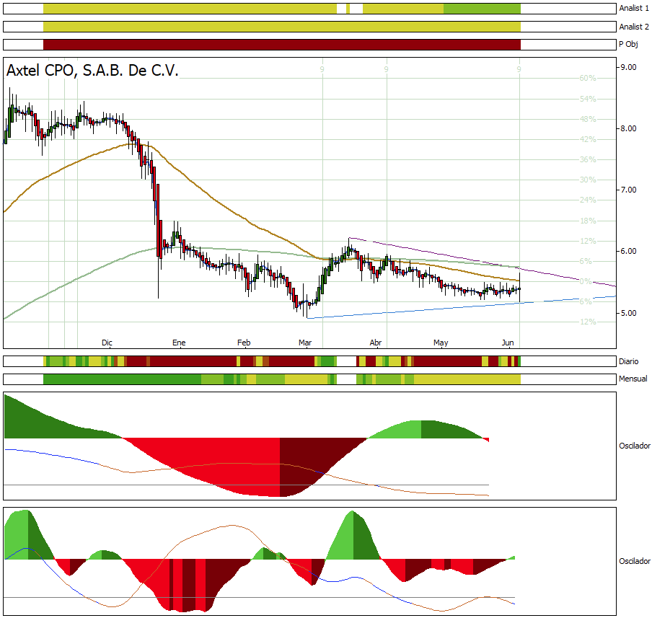Click the chart title Axtel CPO, S.A.B. De C.V.

tap(92, 70)
